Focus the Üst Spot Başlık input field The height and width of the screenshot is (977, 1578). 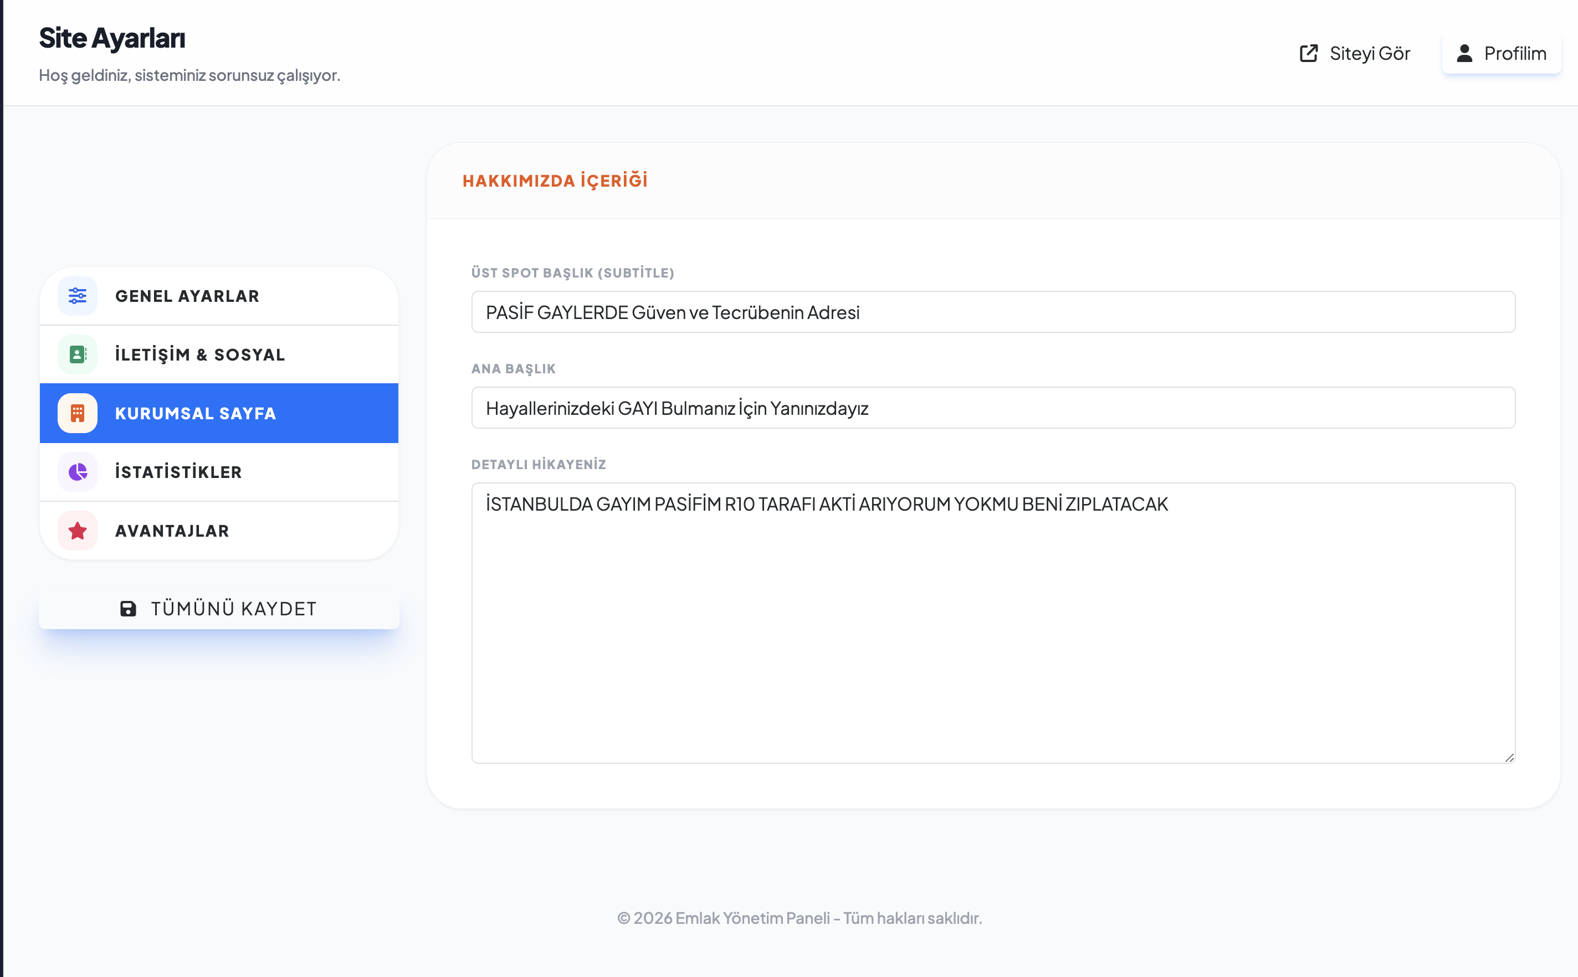[x=993, y=312]
